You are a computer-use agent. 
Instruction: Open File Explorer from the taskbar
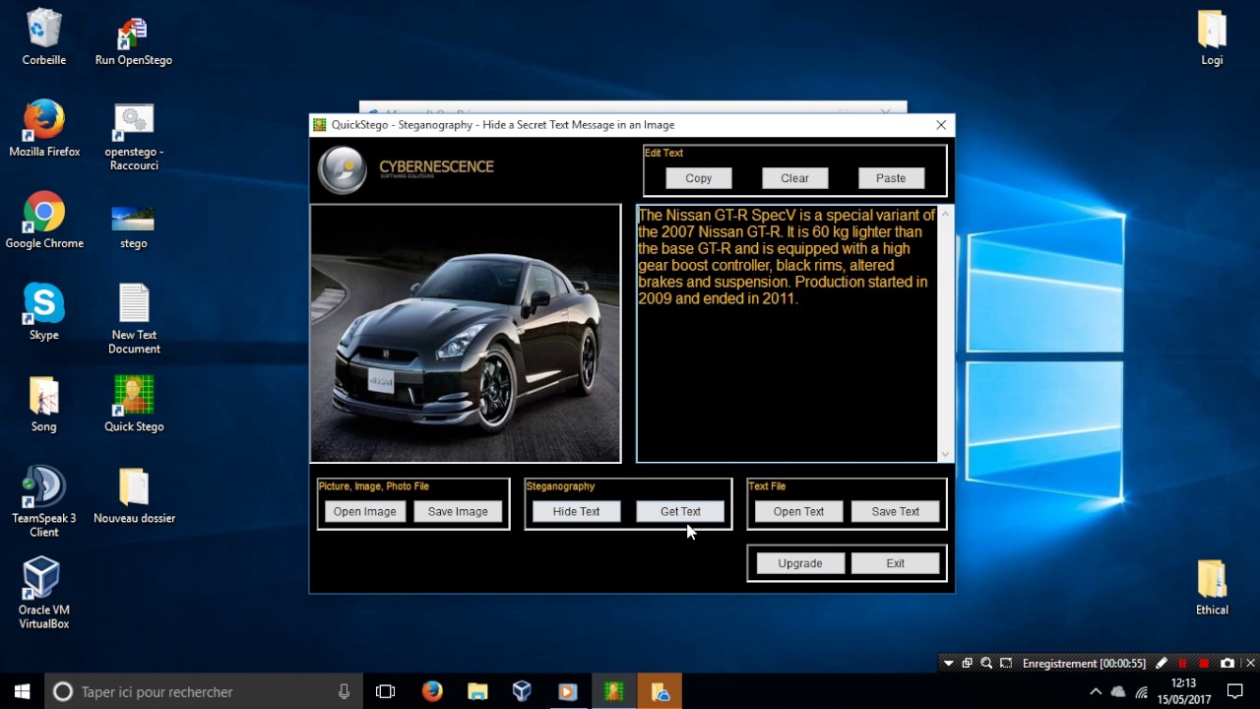(x=477, y=692)
